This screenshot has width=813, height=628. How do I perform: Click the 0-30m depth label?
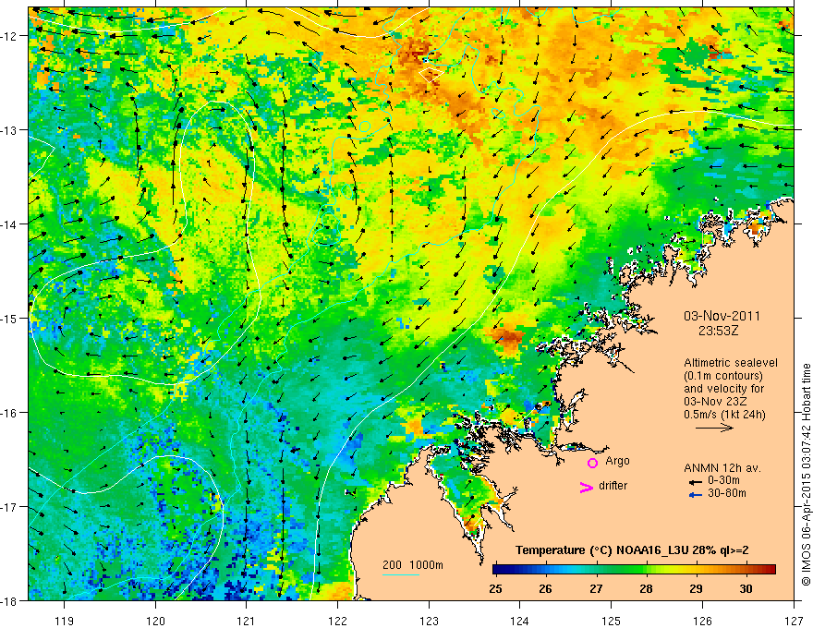723,480
